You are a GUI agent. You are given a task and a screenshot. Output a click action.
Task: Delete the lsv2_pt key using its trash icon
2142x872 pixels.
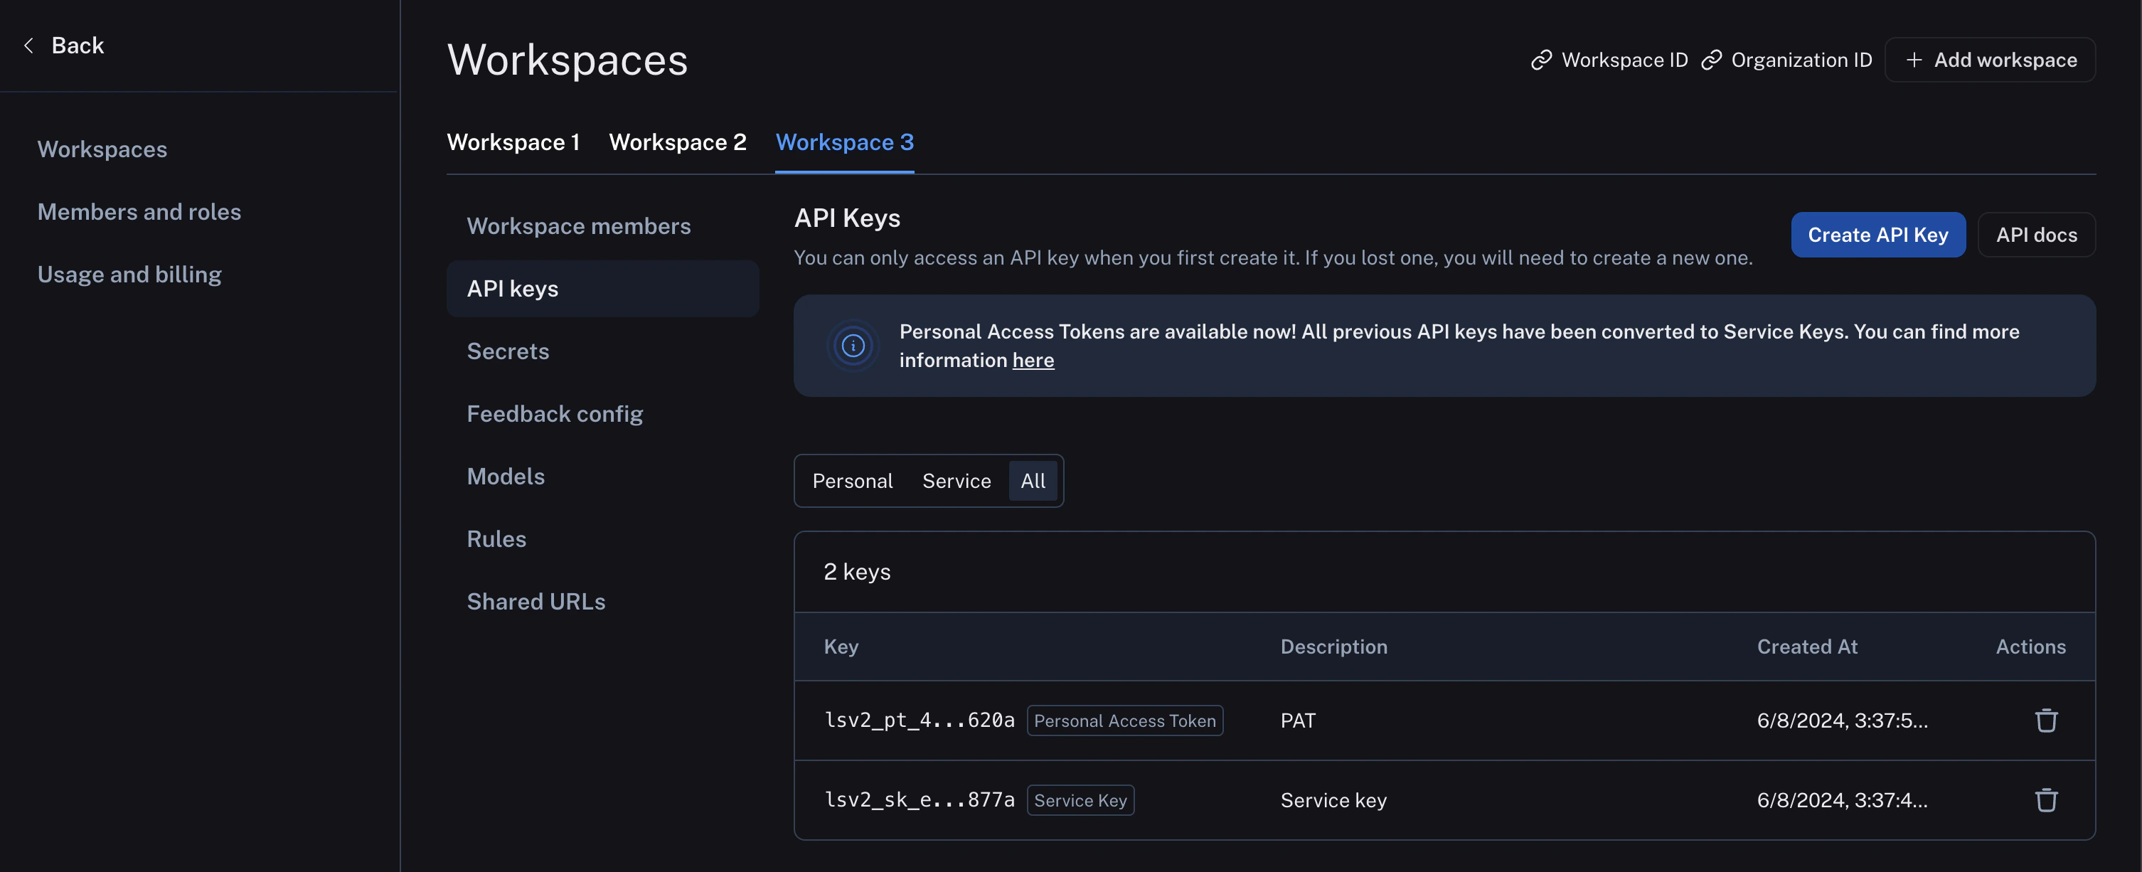click(2047, 720)
